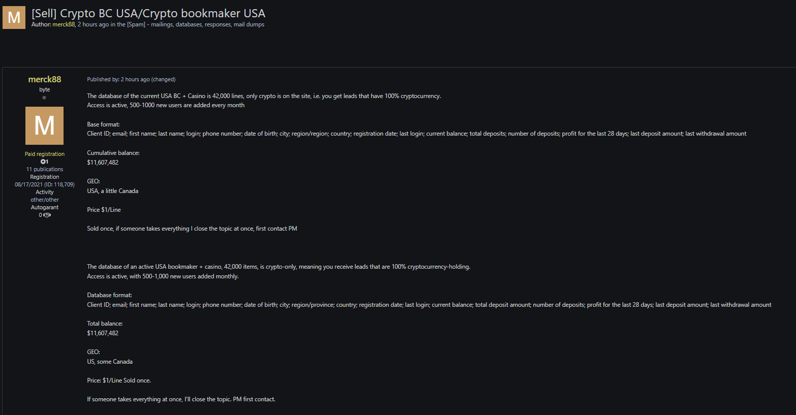Open the '2 hours ago (changed)' post timestamp
The height and width of the screenshot is (415, 796).
pyautogui.click(x=148, y=79)
